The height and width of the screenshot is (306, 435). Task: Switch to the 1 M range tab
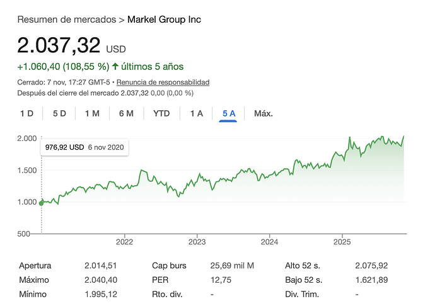(92, 113)
